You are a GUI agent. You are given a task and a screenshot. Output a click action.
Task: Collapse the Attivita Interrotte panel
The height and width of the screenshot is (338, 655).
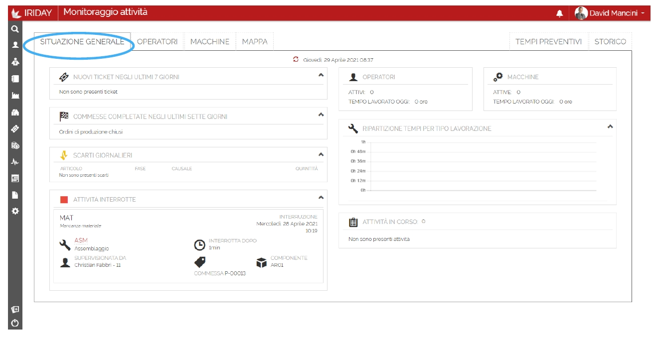point(321,198)
